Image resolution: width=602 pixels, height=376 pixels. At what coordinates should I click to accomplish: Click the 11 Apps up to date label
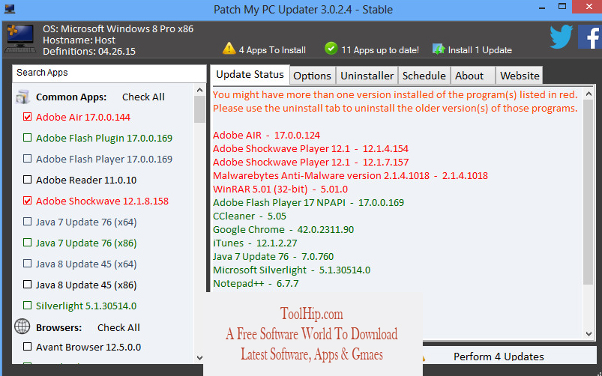pyautogui.click(x=380, y=50)
